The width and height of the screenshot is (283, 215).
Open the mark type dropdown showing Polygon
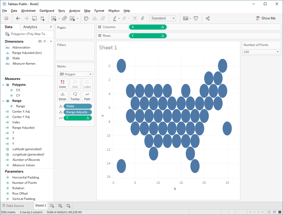pos(90,74)
